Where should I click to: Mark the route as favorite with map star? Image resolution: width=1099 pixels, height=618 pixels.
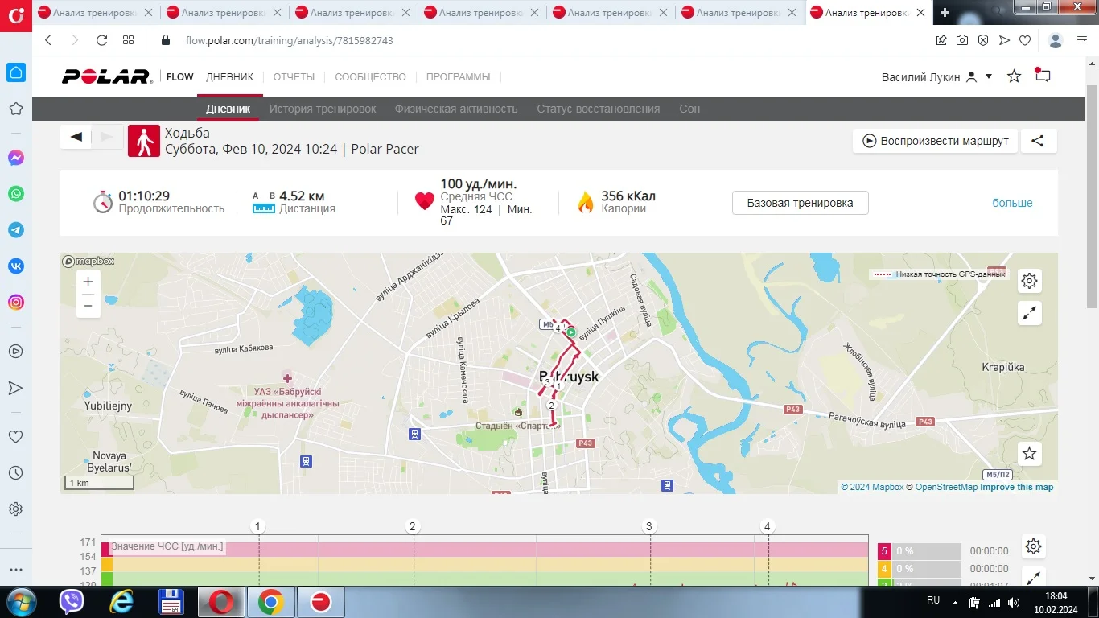click(x=1030, y=454)
